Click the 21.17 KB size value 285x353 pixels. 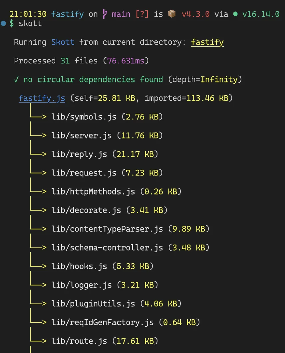click(135, 154)
